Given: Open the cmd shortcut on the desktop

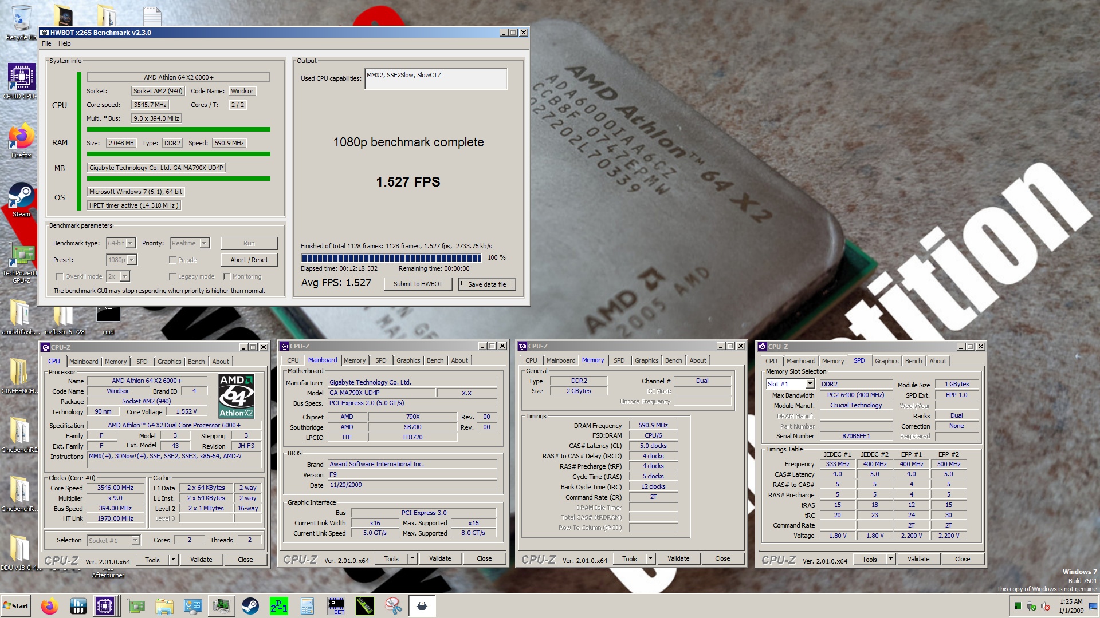Looking at the screenshot, I should 108,319.
